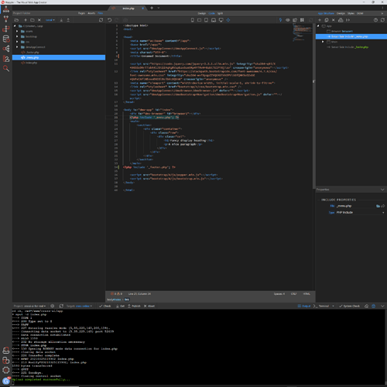Click the Publish button in the bottom bar
Viewport: 387px width, 387px height.
pos(134,306)
